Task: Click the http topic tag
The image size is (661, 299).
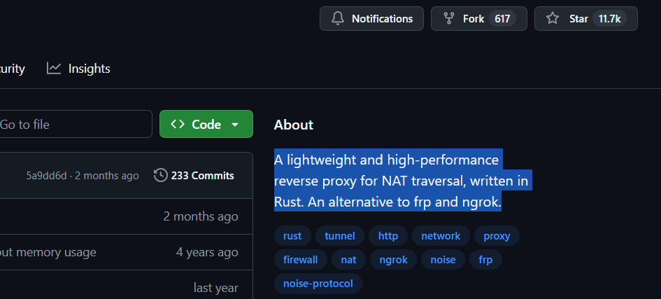Action: (x=388, y=236)
